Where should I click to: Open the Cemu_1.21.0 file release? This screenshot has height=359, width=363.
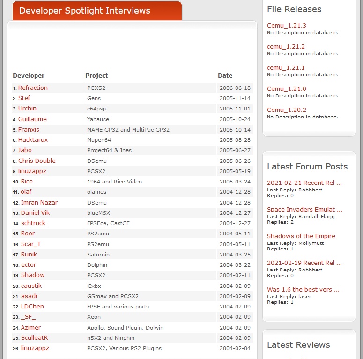click(286, 88)
